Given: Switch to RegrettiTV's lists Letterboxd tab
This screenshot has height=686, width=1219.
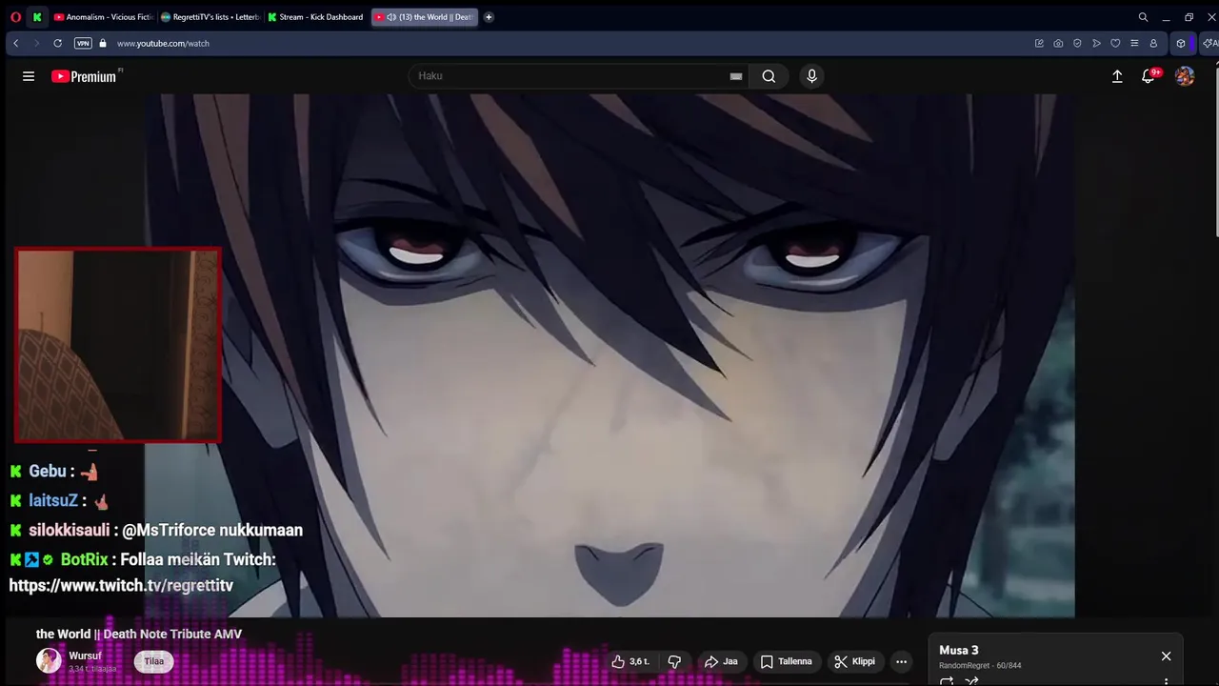Looking at the screenshot, I should coord(210,17).
